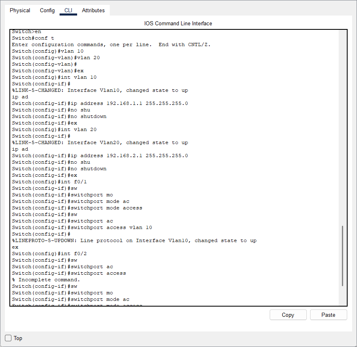
Task: Open the Config tab
Action: pos(47,11)
